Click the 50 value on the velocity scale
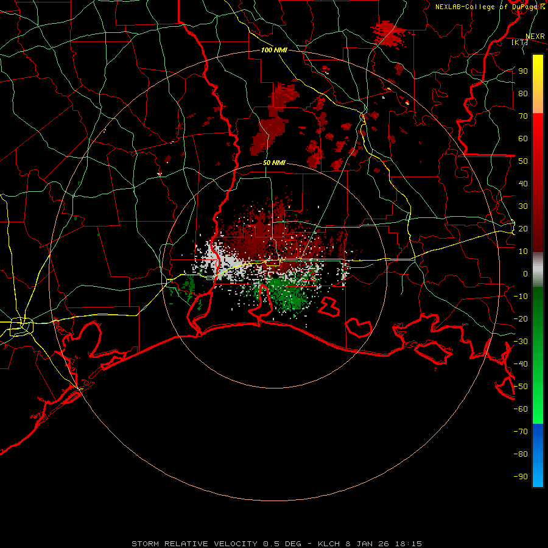Screen dimensions: 548x548 pyautogui.click(x=523, y=161)
